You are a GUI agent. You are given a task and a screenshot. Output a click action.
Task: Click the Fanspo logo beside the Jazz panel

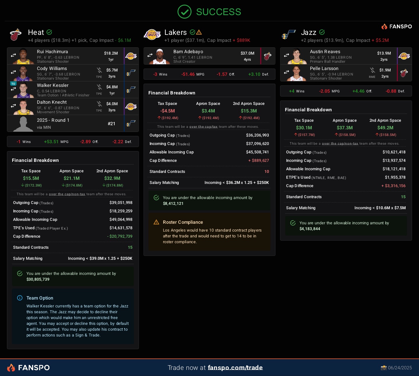tap(397, 26)
